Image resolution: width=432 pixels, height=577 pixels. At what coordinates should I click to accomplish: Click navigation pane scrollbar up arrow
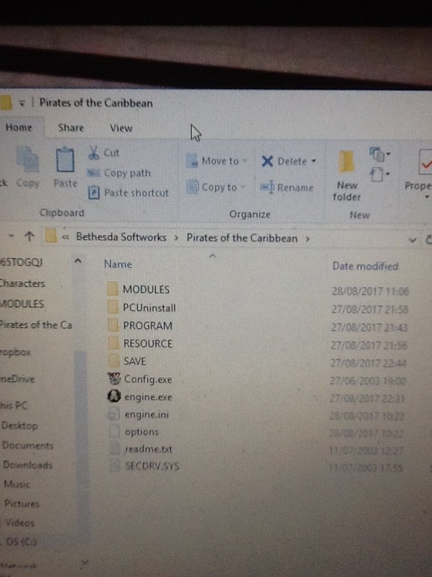(x=77, y=260)
